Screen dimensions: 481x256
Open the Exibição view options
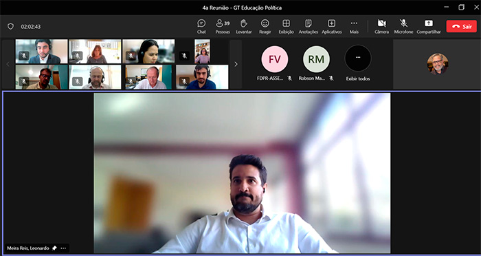click(287, 26)
